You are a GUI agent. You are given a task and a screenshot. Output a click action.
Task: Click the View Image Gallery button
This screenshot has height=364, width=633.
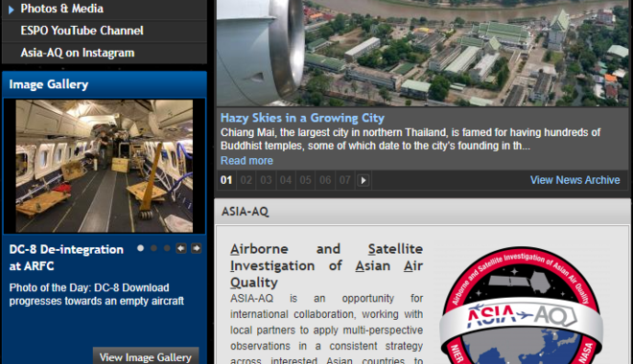tap(146, 356)
